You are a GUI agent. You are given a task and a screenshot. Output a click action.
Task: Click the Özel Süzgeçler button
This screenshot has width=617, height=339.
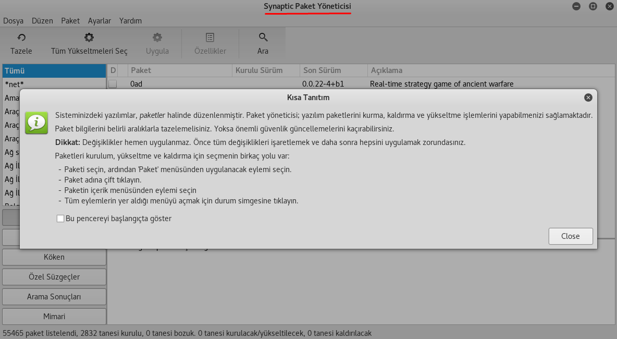pos(54,277)
